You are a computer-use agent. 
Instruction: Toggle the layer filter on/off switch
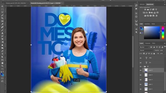165,47
